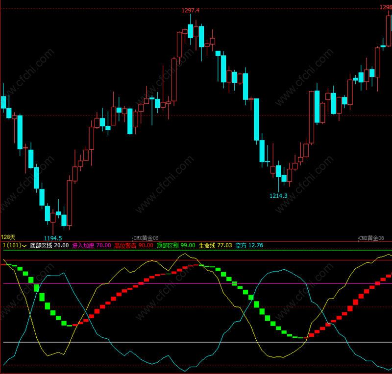Select the 顶部区别 99.00 indicator label
The height and width of the screenshot is (374, 392).
[x=176, y=245]
